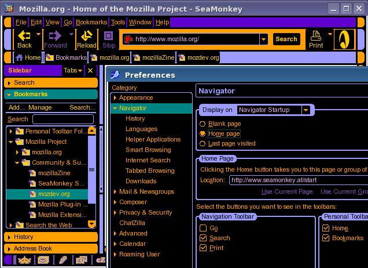The height and width of the screenshot is (268, 368).
Task: Toggle the Search checkbox in Navigation Toolbar
Action: click(x=203, y=238)
